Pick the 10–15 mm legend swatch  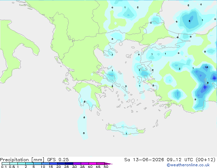tap(45, 164)
